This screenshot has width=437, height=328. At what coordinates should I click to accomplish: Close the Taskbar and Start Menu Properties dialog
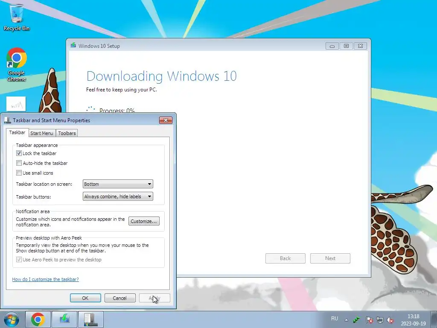(166, 120)
